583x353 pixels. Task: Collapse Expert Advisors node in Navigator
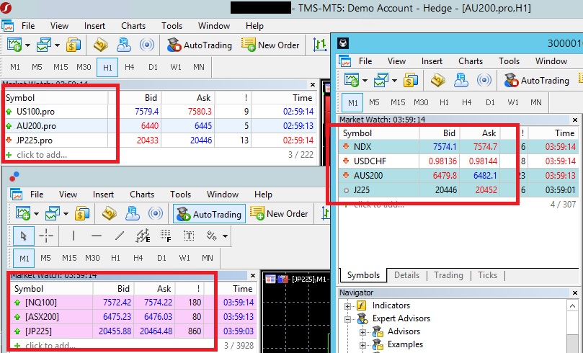click(347, 319)
